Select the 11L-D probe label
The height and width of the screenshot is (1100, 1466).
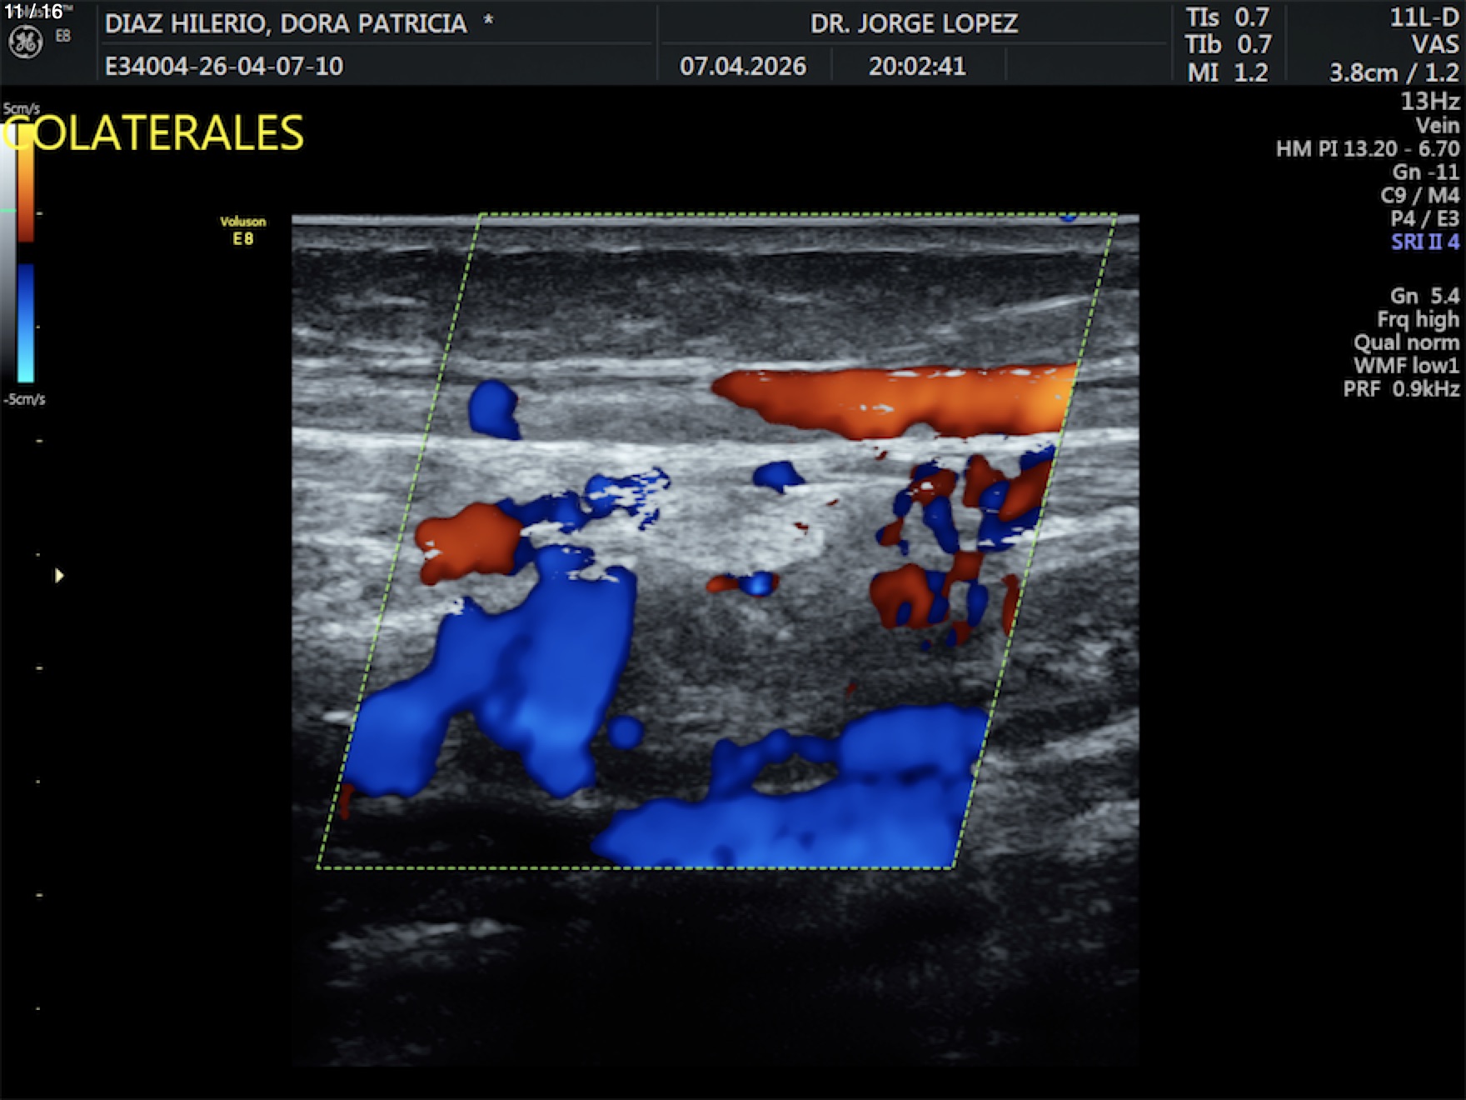point(1424,17)
